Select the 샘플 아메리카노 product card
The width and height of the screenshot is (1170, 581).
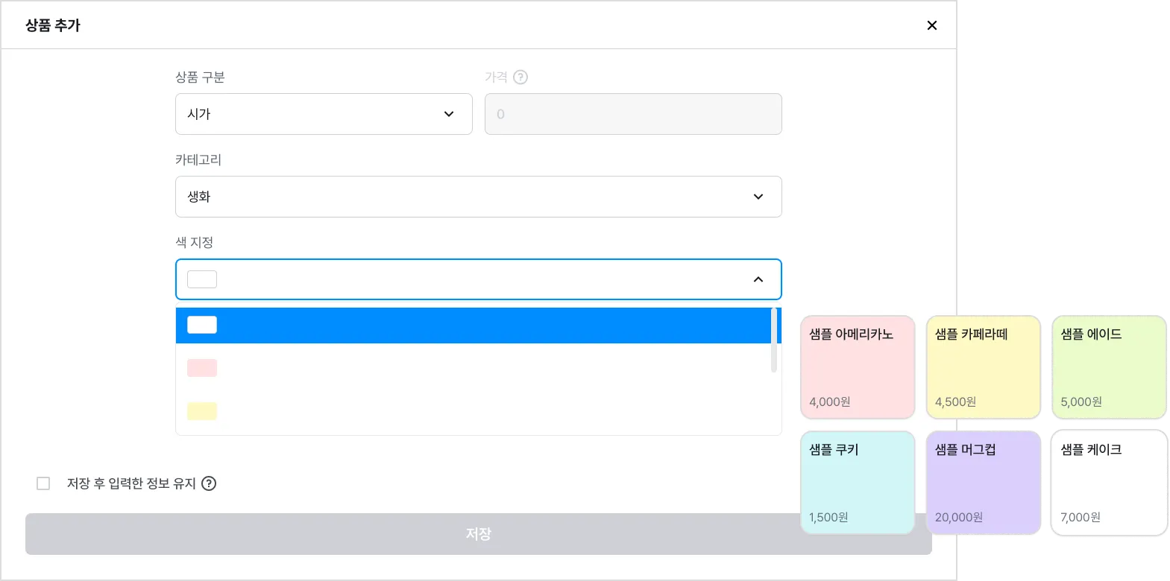(x=858, y=367)
